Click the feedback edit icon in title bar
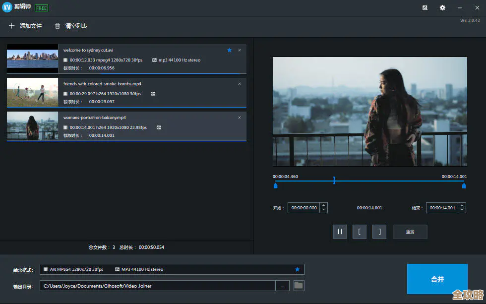This screenshot has height=304, width=486. click(425, 8)
